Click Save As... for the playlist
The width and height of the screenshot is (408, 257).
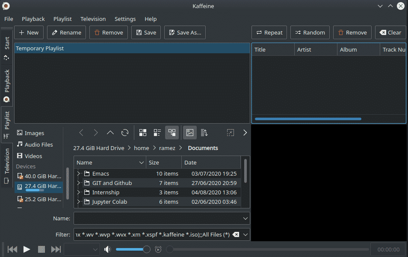pyautogui.click(x=185, y=32)
